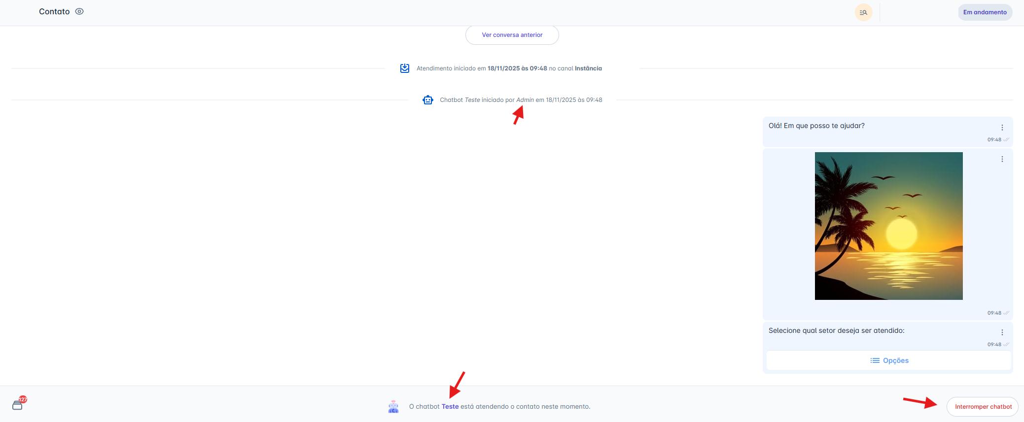The height and width of the screenshot is (422, 1024).
Task: Click the Em andamento status badge
Action: 985,12
